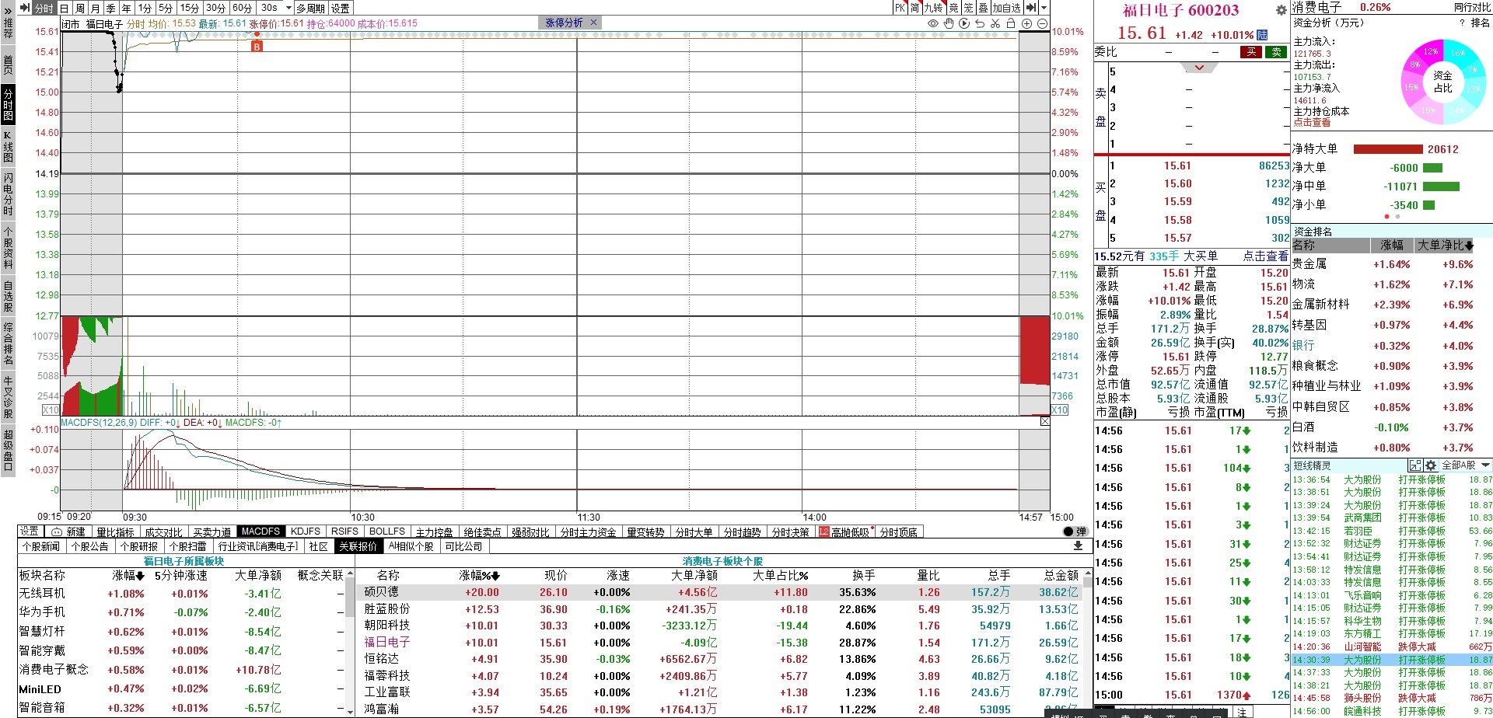Click red 买 buy button
The height and width of the screenshot is (718, 1493).
pyautogui.click(x=1251, y=52)
